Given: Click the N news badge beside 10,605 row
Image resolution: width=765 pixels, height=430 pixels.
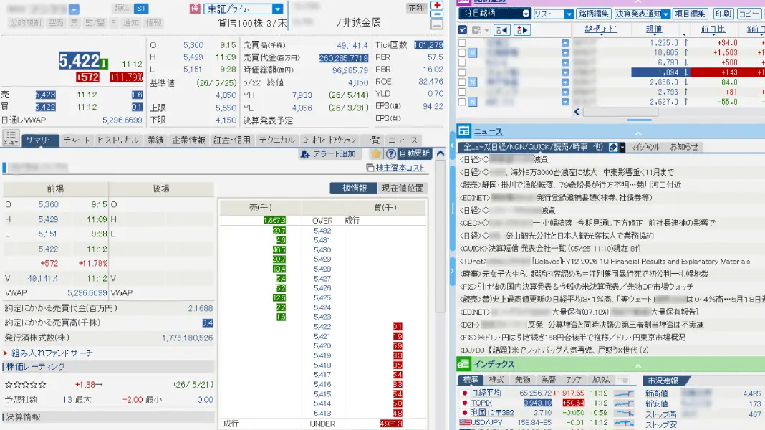Looking at the screenshot, I should point(473,53).
